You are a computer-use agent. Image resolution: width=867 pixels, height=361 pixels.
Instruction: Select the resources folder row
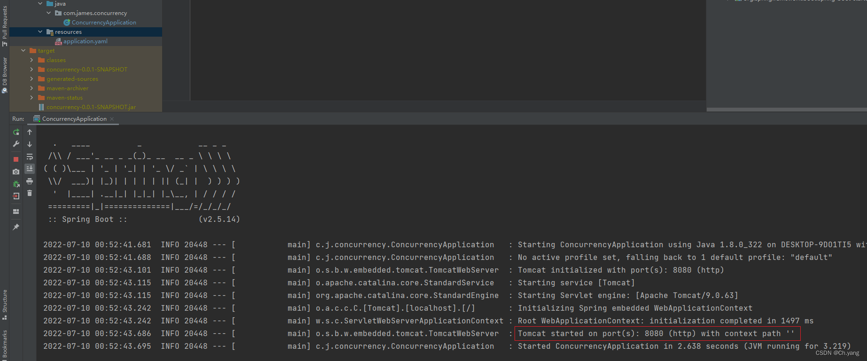[x=86, y=32]
